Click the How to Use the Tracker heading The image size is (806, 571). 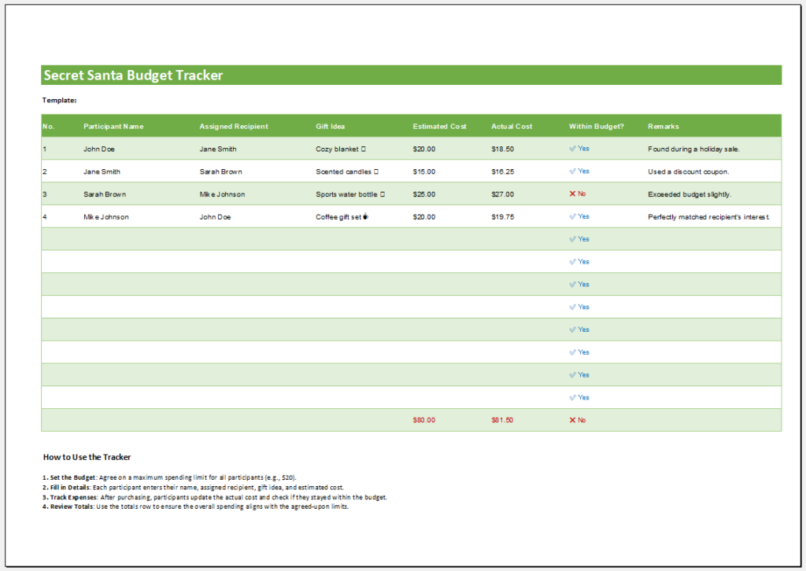(x=87, y=457)
